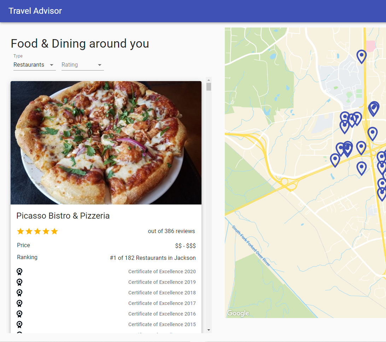Viewport: 386px width, 342px height.
Task: Click the leftmost map pin marker
Action: pos(335,160)
